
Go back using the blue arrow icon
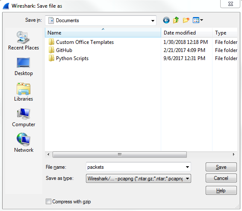[166, 20]
